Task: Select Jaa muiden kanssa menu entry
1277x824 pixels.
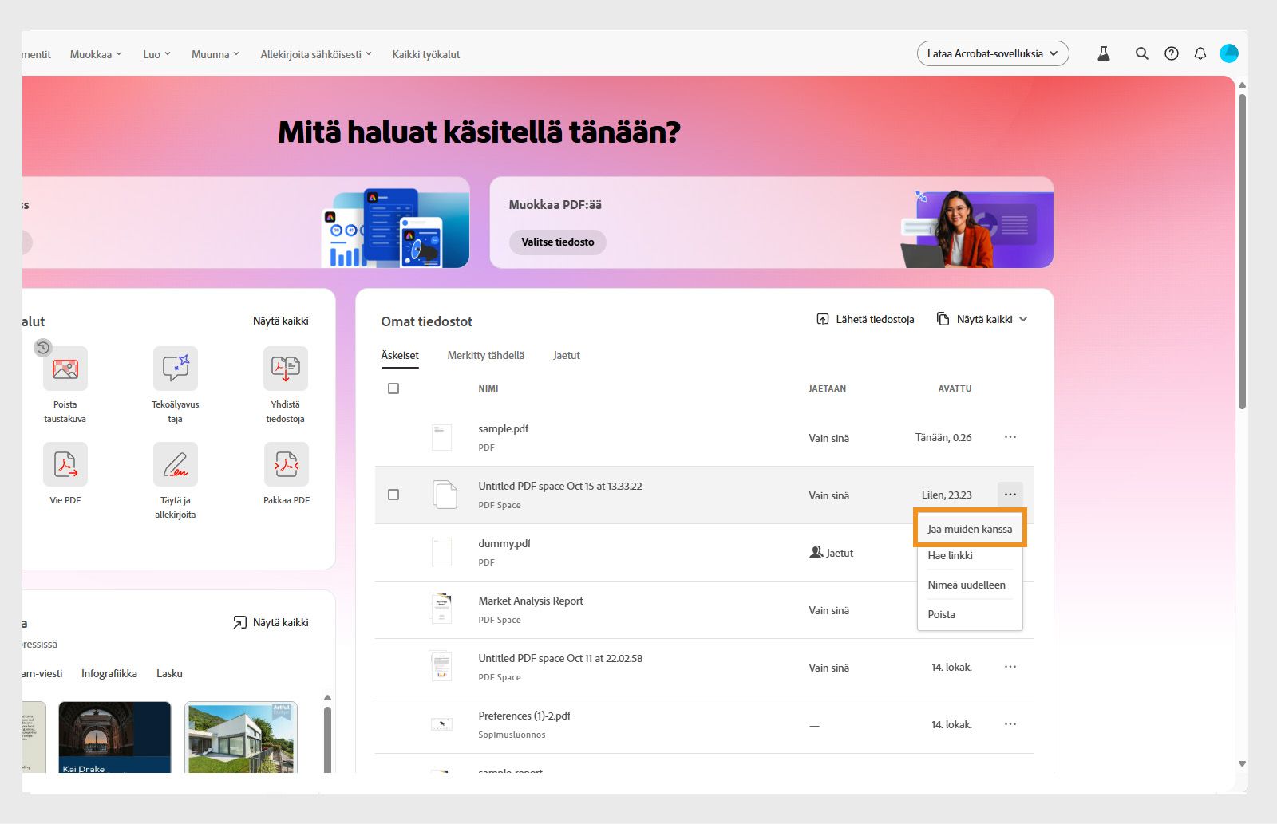Action: coord(969,528)
